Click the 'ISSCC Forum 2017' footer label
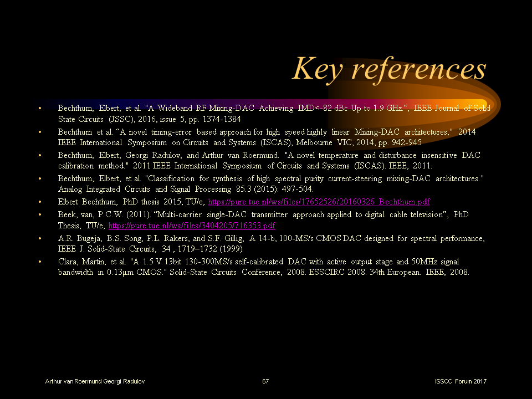 461,381
